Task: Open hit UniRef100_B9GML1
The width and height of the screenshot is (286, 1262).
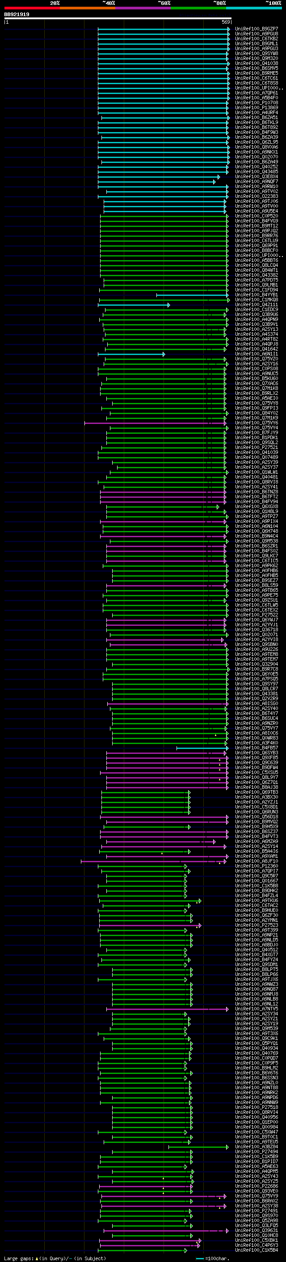Action: tap(257, 43)
